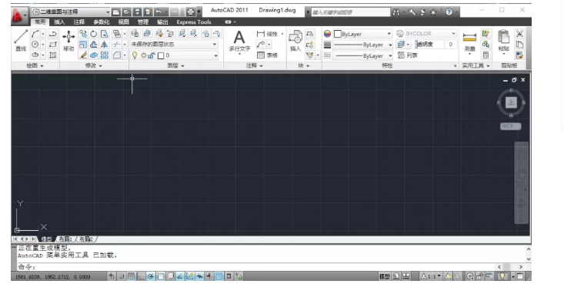Screen dimensions: 564x294
Task: Open the ByLayer color dropdown
Action: tap(362, 34)
